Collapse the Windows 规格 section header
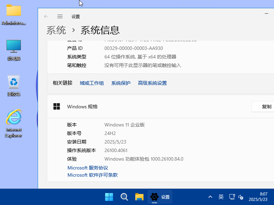The height and width of the screenshot is (205, 274). click(161, 107)
